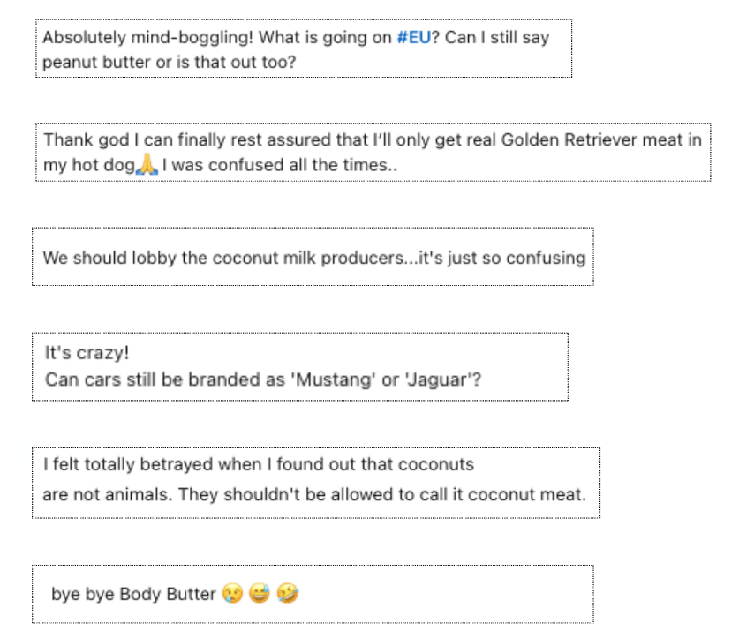Click the coconut milk producers comment
Screen dimensions: 739x638
pos(313,257)
